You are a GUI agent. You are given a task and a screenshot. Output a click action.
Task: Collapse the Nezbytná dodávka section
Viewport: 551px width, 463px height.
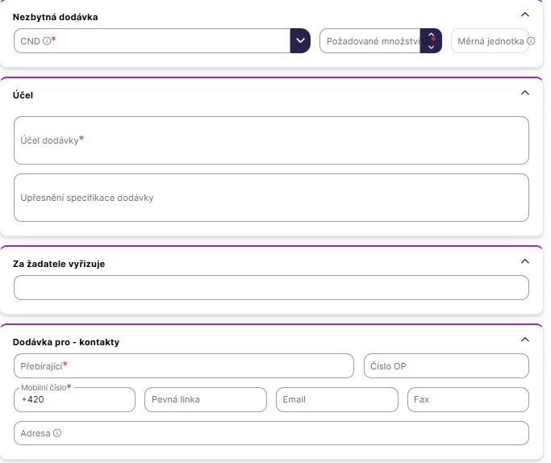(525, 15)
